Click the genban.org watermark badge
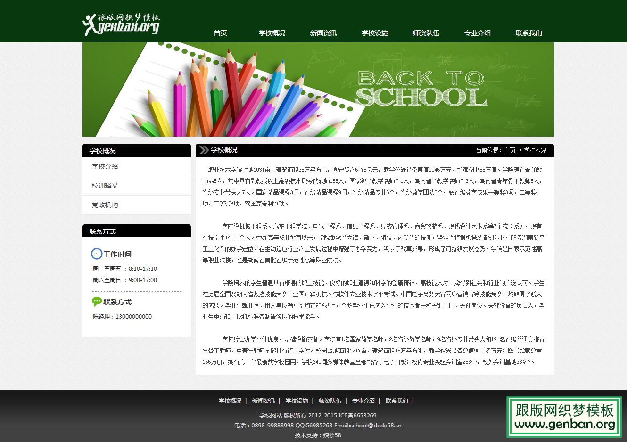The height and width of the screenshot is (442, 627). click(564, 417)
